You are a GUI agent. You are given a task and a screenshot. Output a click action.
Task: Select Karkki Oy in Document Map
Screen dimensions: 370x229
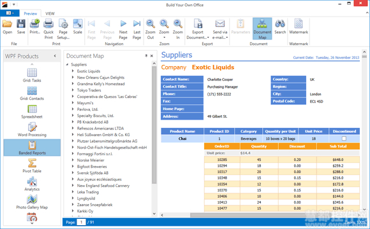(x=85, y=211)
